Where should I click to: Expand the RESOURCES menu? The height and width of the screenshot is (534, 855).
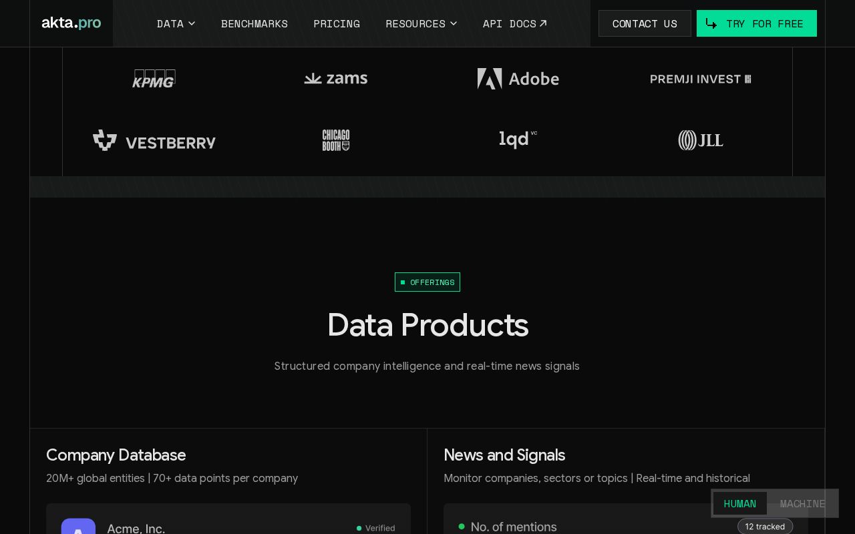click(x=421, y=23)
